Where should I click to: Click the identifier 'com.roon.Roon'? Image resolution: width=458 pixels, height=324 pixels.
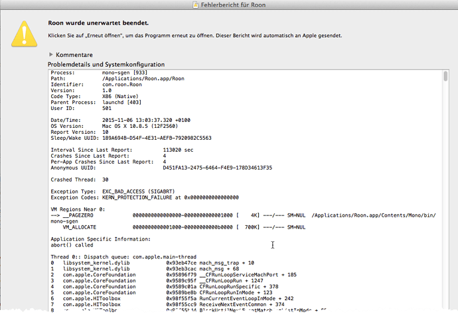[x=122, y=85]
